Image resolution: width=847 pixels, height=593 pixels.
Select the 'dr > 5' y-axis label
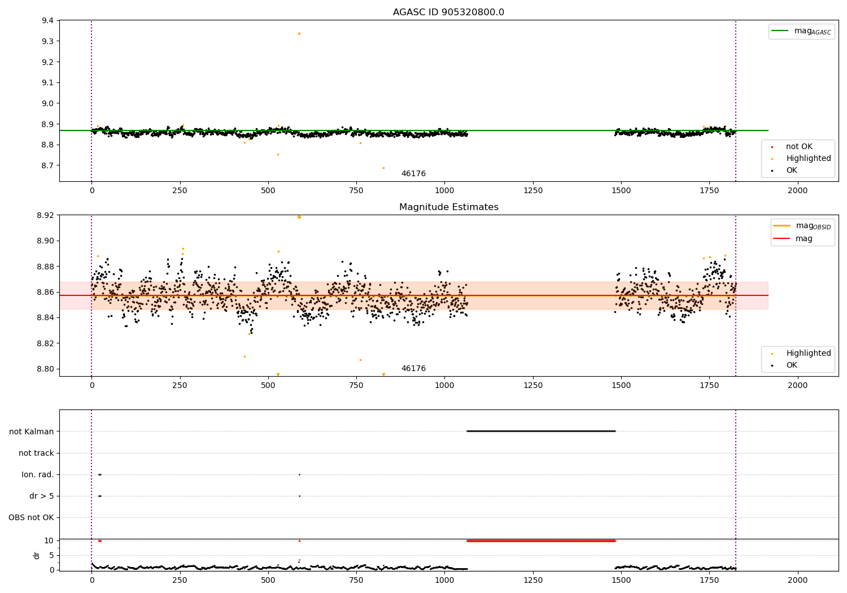pos(42,496)
